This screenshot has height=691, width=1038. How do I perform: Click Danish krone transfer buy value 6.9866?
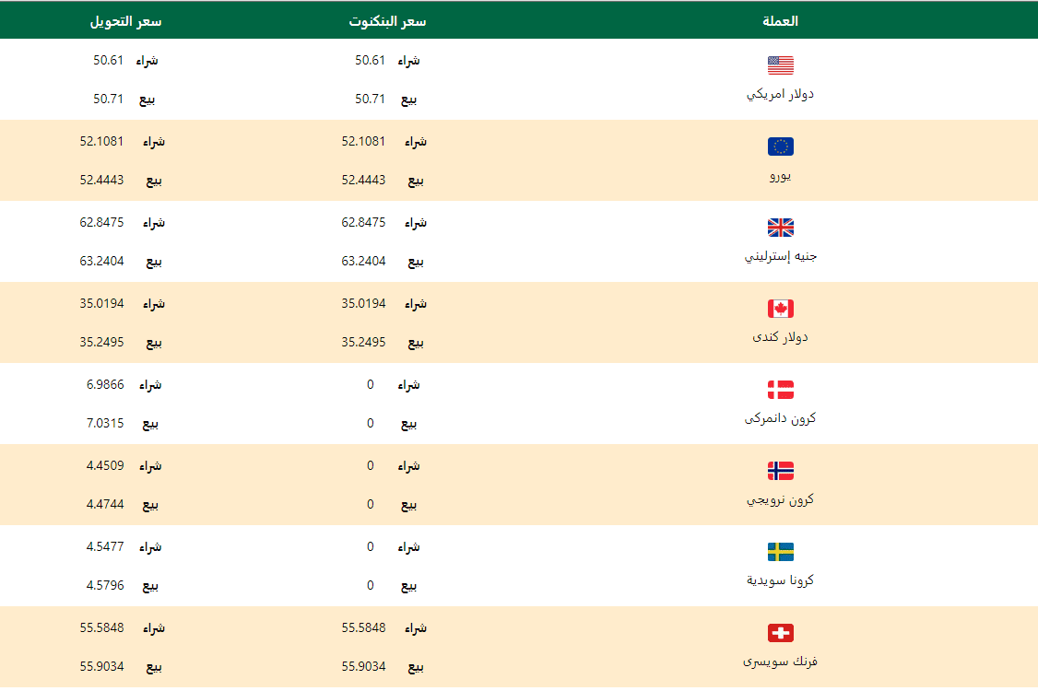[x=105, y=385]
